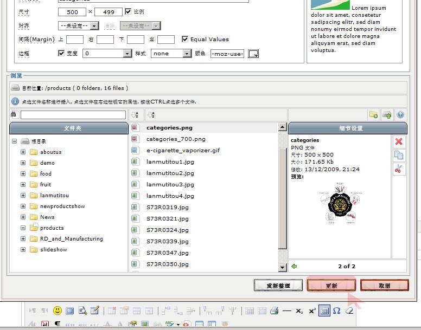The image size is (421, 330).
Task: Expand the aboutus folder in tree
Action: 23,152
